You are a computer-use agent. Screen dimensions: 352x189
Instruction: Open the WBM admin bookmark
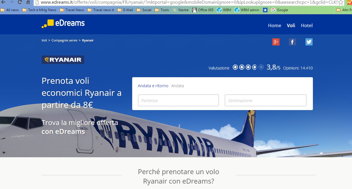(x=247, y=10)
